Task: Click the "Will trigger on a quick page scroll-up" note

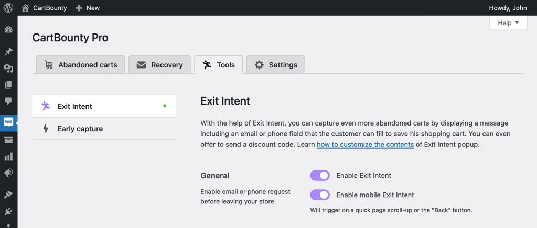Action: [391, 210]
